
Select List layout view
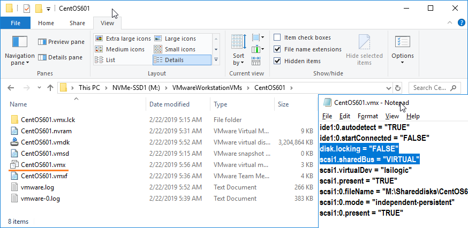(x=105, y=60)
